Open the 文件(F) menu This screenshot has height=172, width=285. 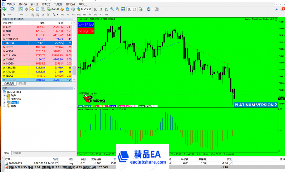tap(11, 4)
